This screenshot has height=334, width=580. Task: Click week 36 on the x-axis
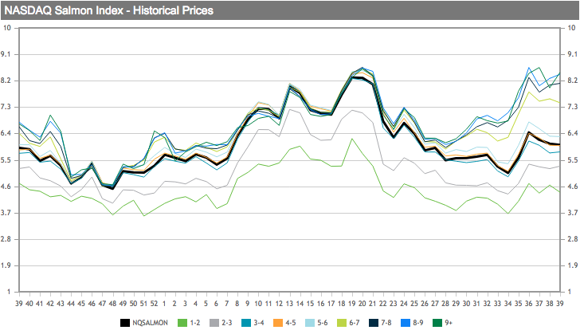tap(528, 304)
